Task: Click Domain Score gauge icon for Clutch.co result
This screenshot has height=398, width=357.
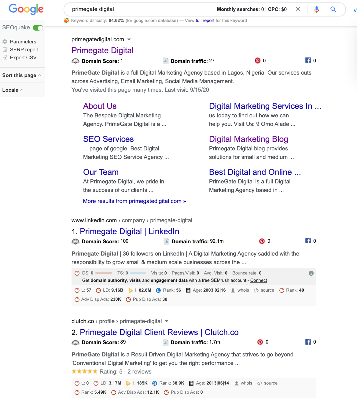Action: (x=75, y=342)
